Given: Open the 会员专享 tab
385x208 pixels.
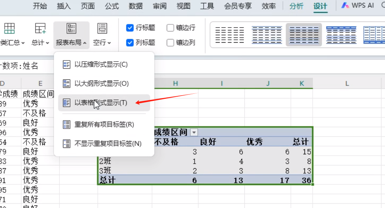Looking at the screenshot, I should click(x=238, y=6).
